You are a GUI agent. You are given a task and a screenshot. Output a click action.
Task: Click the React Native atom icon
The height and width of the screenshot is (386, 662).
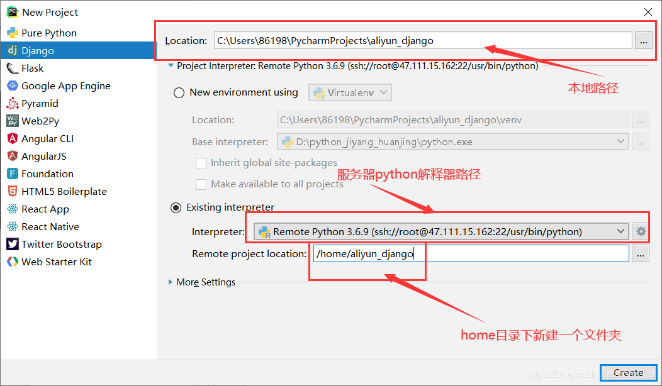(12, 226)
